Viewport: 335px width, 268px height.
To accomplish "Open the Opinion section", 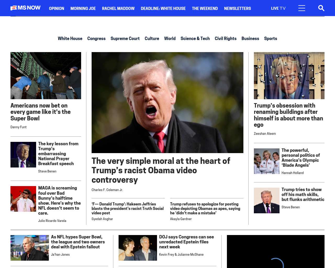I will (x=57, y=8).
